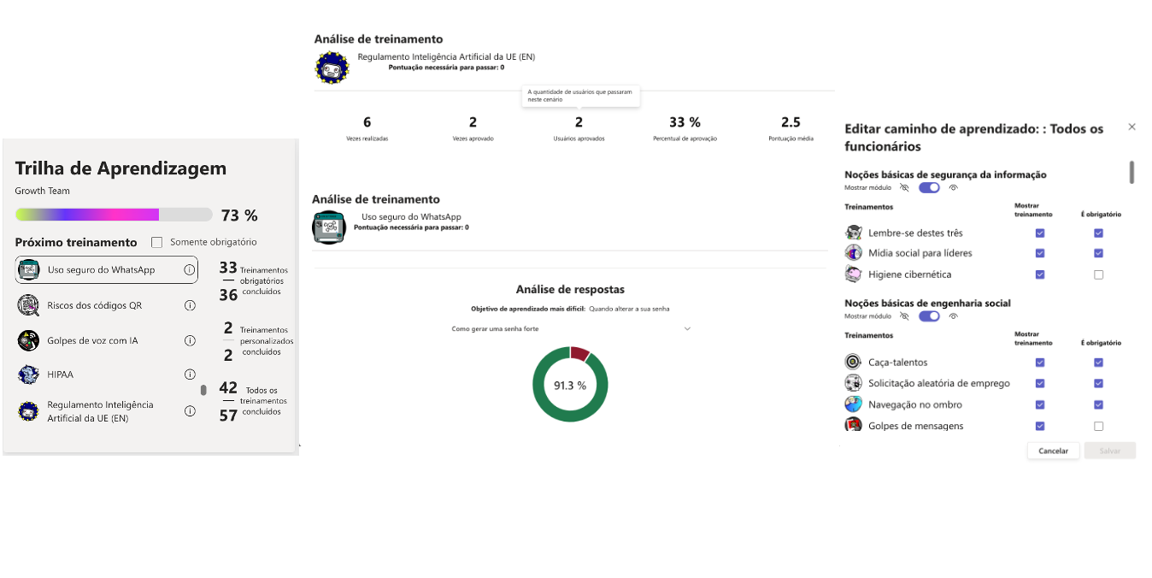Uncheck Mostrar treinamento for Golpes de mensagens
Viewport: 1152px width, 578px height.
(1040, 426)
